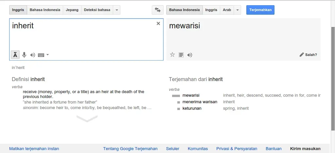Star the translation to save it

tap(172, 55)
